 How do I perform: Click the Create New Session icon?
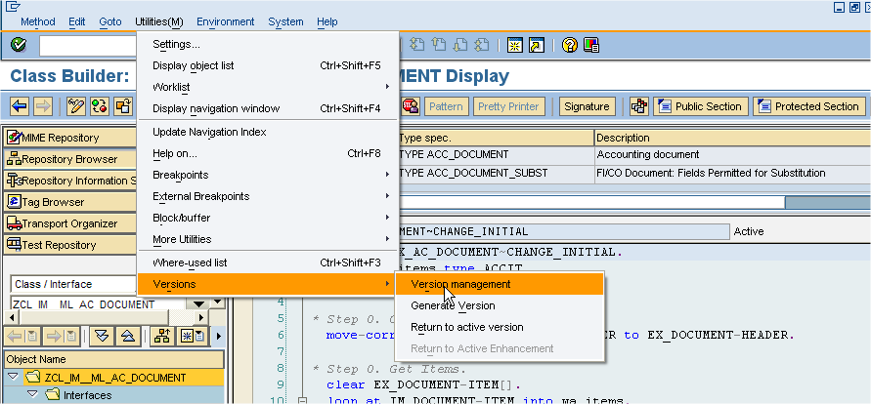[x=515, y=45]
